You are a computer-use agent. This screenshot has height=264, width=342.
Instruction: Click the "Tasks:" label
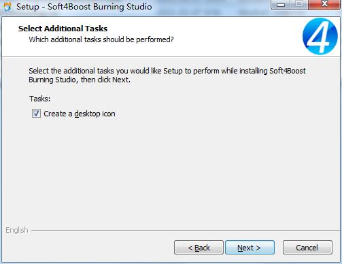point(39,99)
